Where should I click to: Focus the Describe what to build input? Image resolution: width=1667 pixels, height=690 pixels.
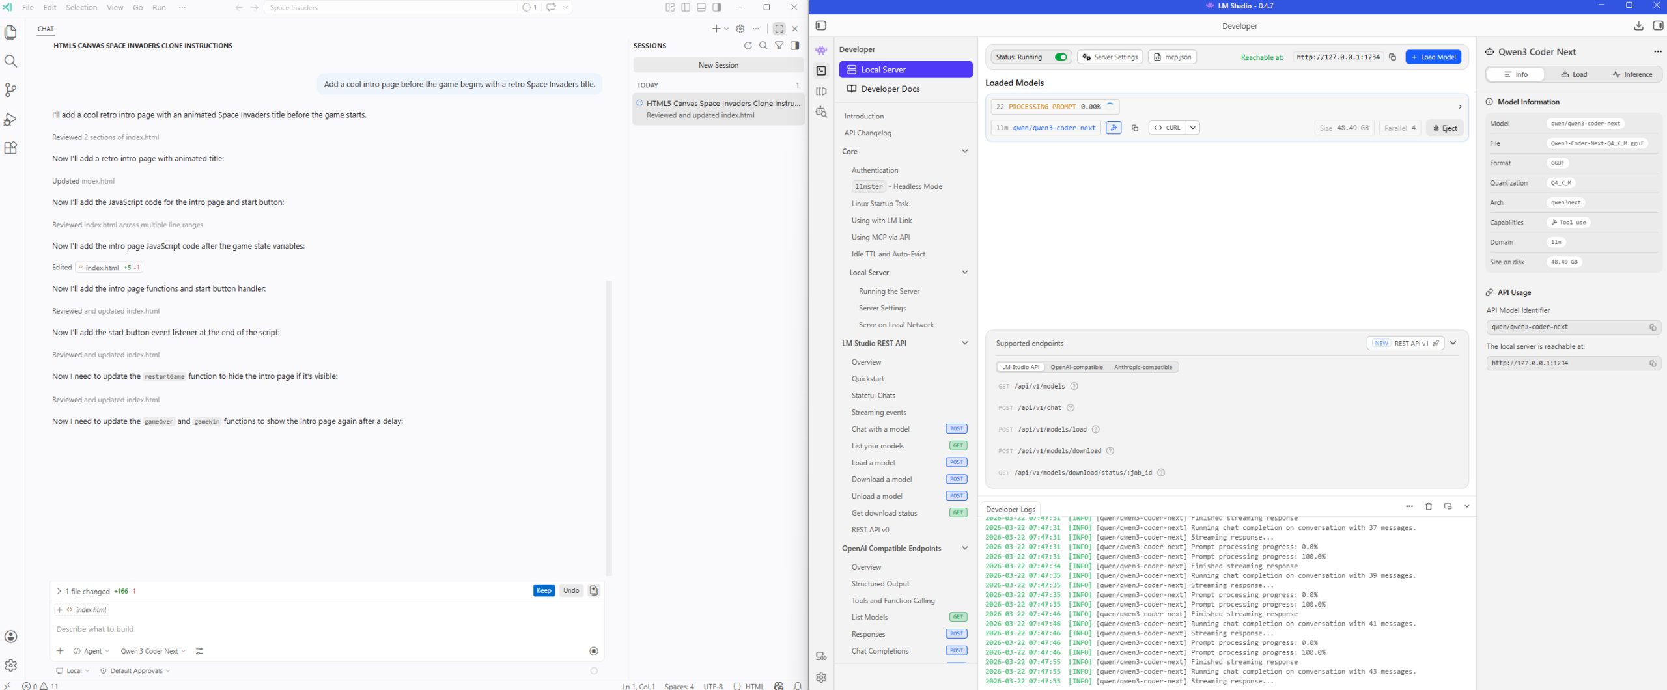click(x=326, y=629)
